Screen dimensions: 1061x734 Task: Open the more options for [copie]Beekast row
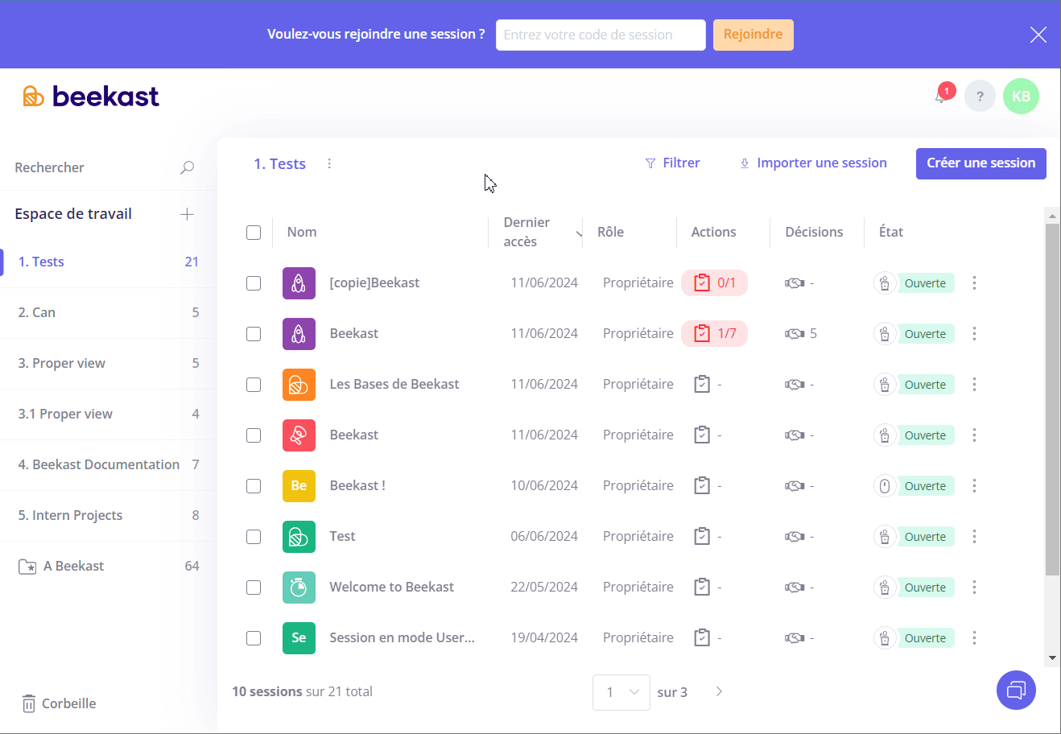(974, 283)
